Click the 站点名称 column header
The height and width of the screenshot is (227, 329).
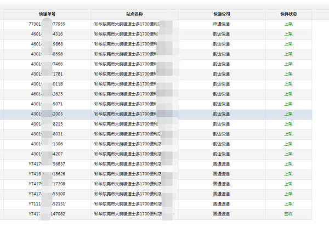[134, 14]
